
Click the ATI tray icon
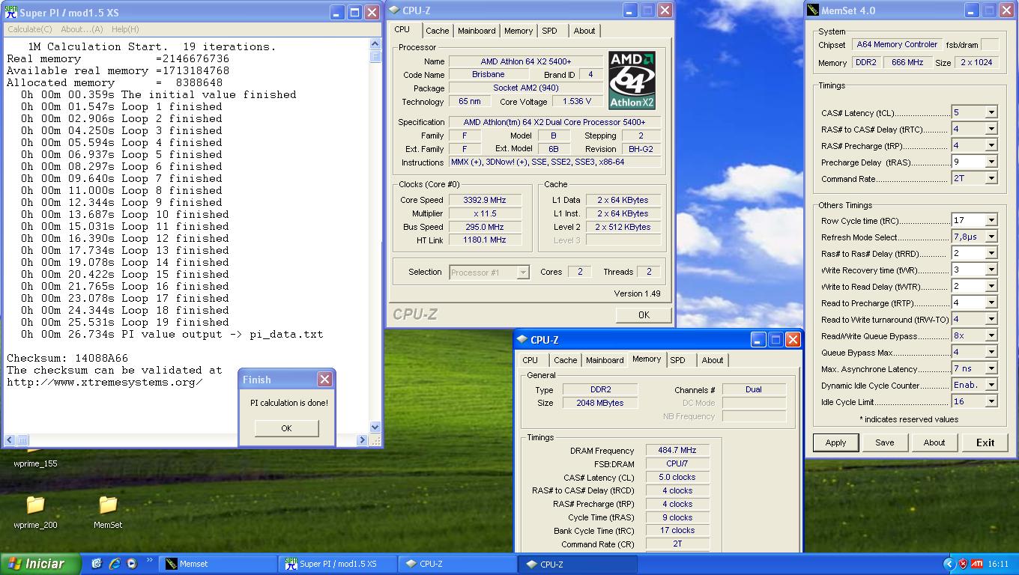977,564
